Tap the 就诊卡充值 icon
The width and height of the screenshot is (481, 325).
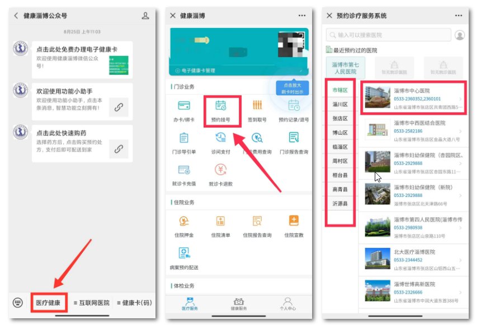click(x=184, y=169)
